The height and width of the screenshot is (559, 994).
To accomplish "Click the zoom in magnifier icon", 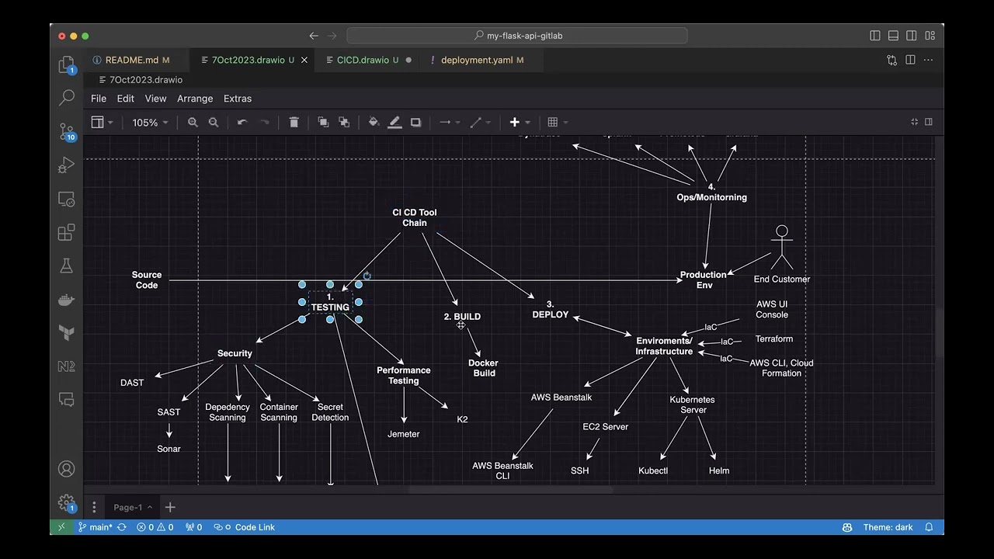I will tap(193, 123).
